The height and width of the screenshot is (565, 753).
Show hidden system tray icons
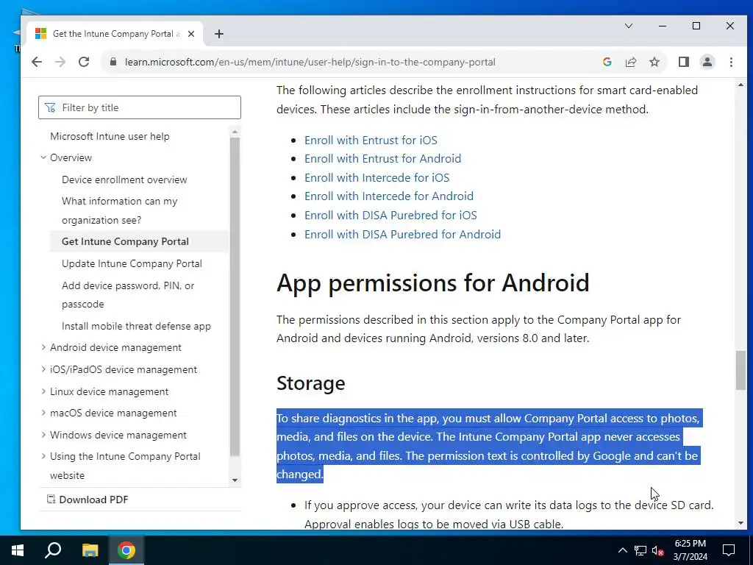pyautogui.click(x=622, y=550)
